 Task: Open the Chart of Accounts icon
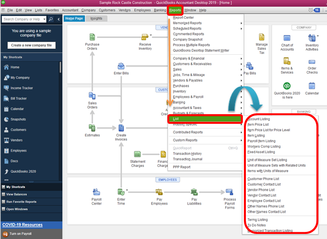click(287, 38)
